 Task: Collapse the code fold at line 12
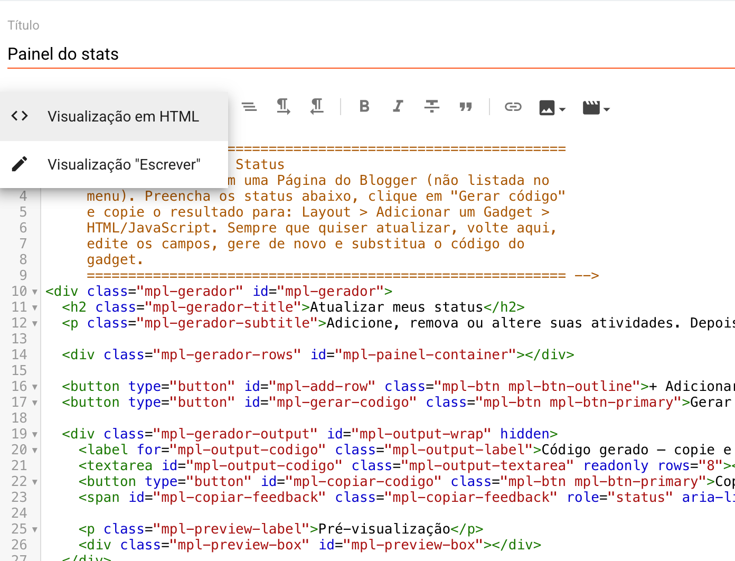pyautogui.click(x=35, y=323)
